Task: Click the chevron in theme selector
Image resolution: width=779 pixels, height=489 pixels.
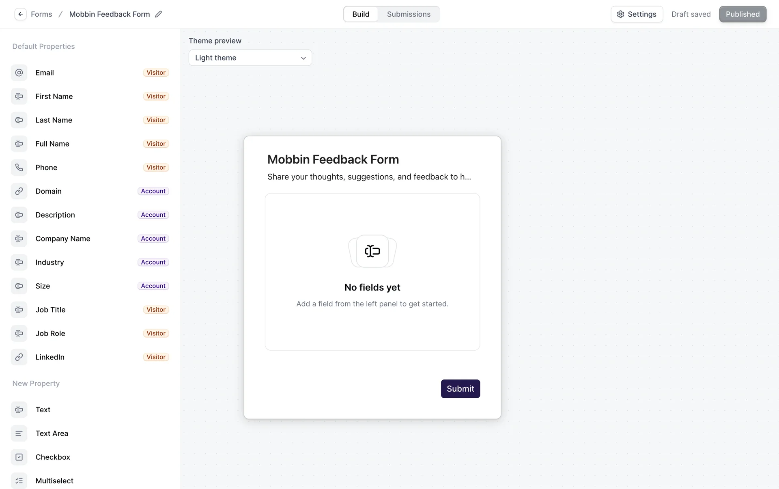Action: [x=303, y=58]
